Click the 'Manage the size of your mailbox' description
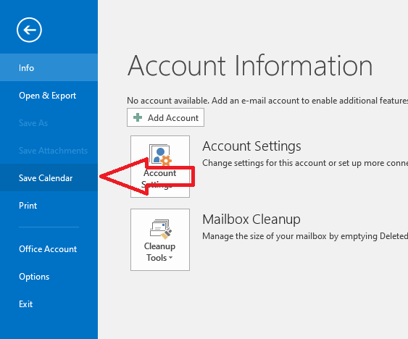The width and height of the screenshot is (408, 339). [305, 236]
